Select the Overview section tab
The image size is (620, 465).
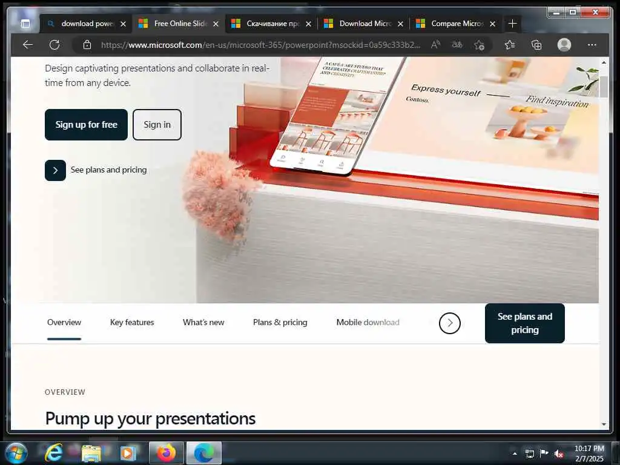point(64,322)
